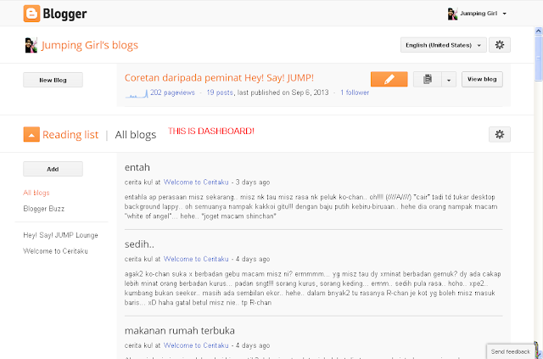Select Blogger Buzz in sidebar

(43, 209)
